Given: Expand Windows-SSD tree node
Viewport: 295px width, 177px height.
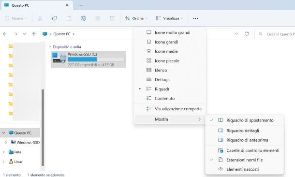Looking at the screenshot, I should click(6, 142).
